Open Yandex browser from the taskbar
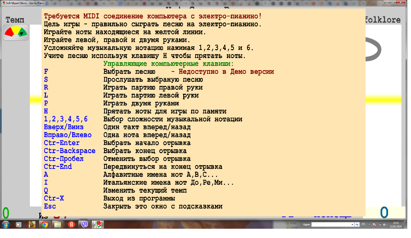The width and height of the screenshot is (411, 238). [72, 225]
